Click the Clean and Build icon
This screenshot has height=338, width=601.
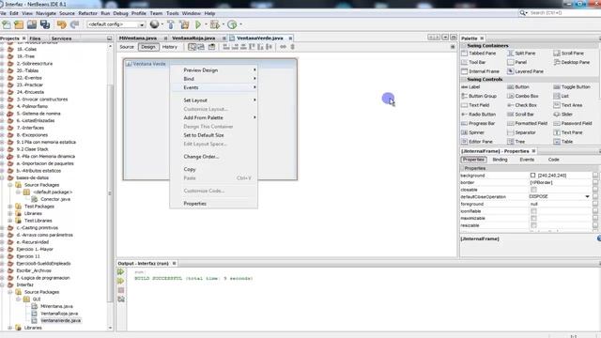[x=184, y=24]
